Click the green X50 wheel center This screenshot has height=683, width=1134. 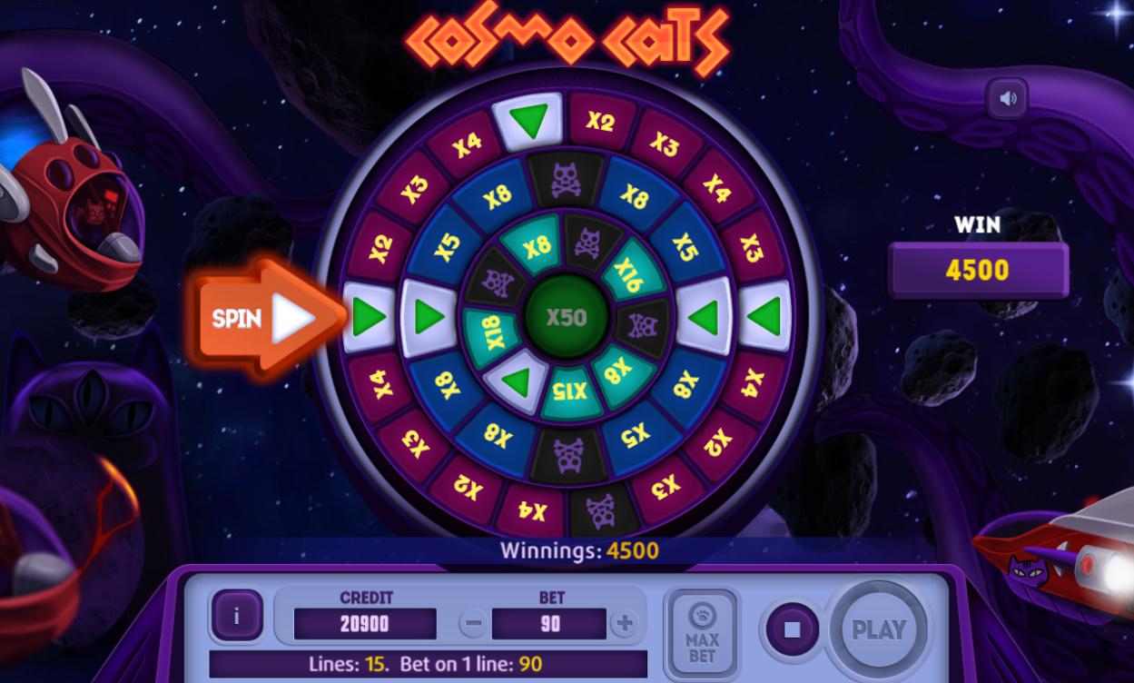coord(566,317)
